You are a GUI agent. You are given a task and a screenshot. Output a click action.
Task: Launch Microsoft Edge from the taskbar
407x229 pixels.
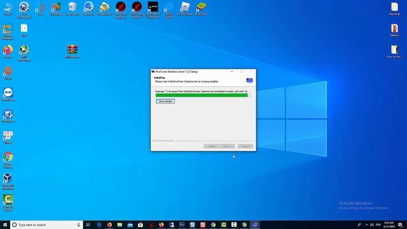pyautogui.click(x=99, y=225)
